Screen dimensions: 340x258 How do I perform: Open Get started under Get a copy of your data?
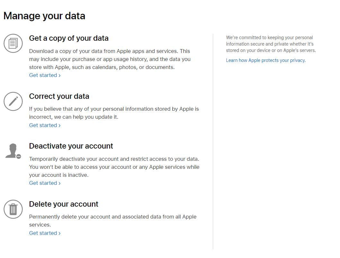(x=45, y=75)
